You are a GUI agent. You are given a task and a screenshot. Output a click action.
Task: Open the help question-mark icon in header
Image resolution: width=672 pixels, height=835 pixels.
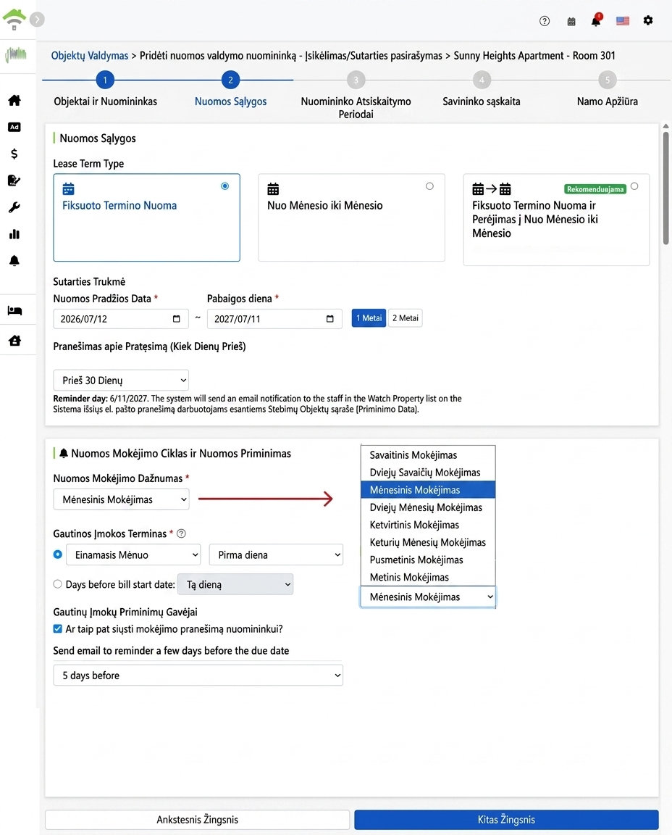pos(545,21)
